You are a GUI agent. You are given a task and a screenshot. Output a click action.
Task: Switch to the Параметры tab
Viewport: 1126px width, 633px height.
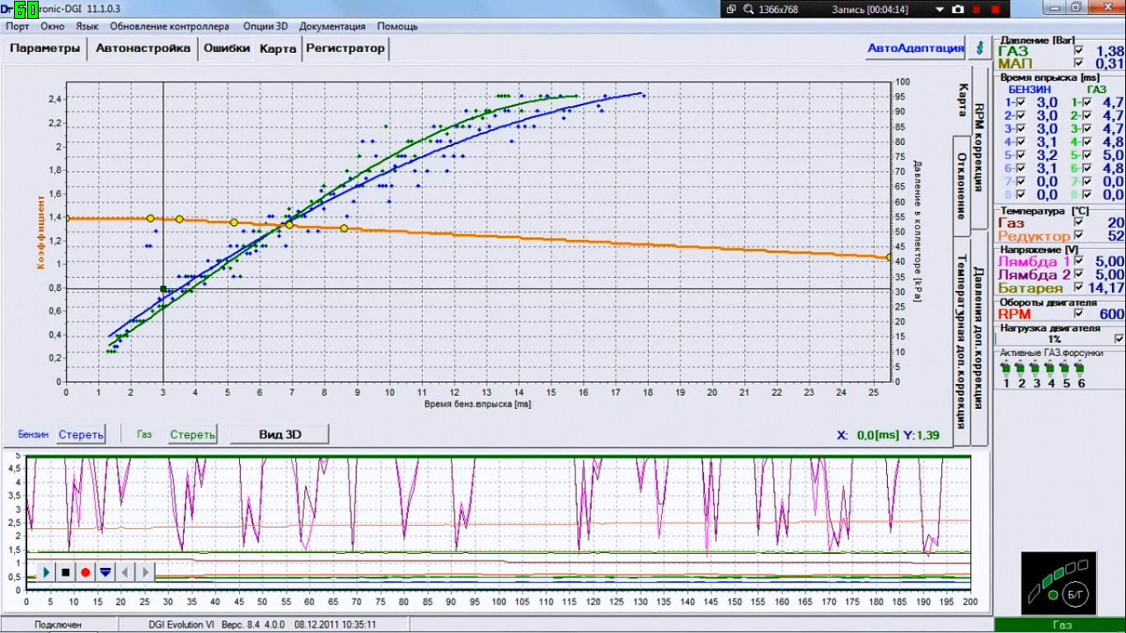point(45,49)
